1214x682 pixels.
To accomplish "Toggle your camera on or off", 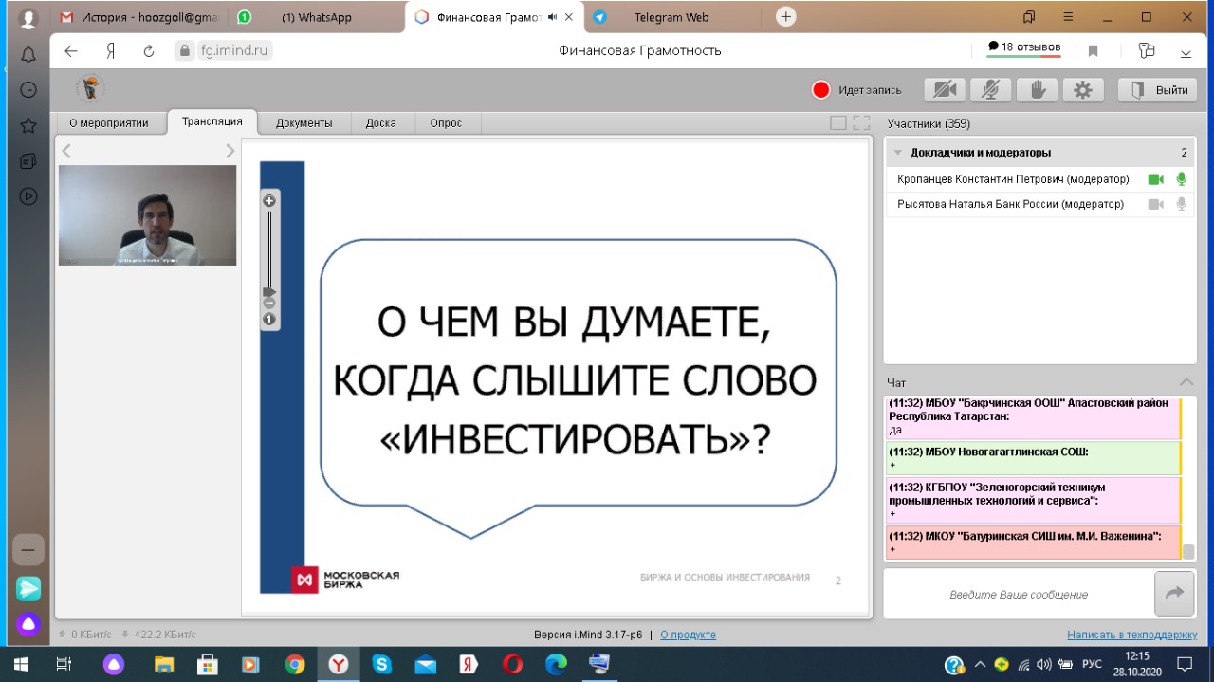I will (x=944, y=90).
